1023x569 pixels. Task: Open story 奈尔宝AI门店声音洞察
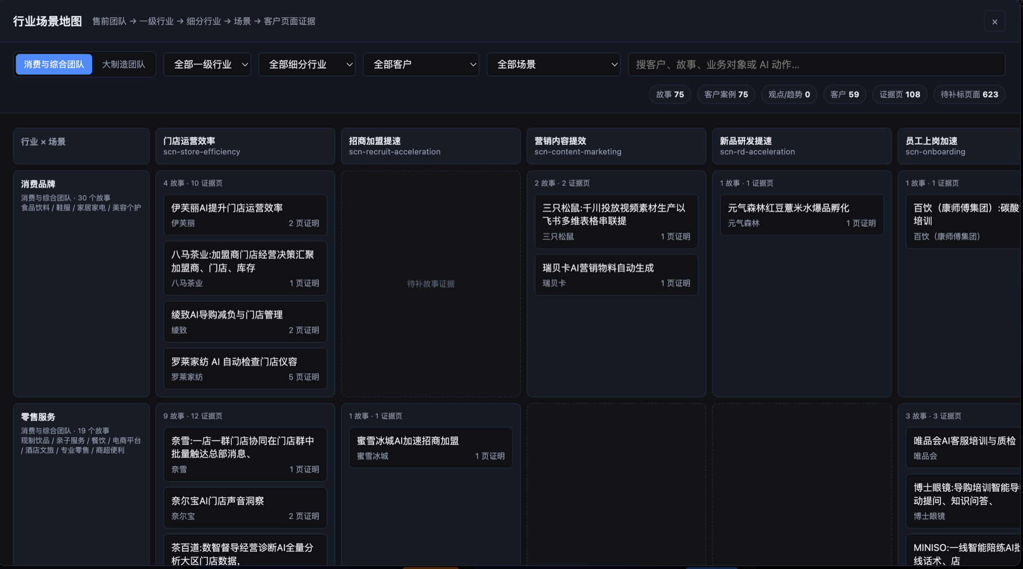click(245, 508)
